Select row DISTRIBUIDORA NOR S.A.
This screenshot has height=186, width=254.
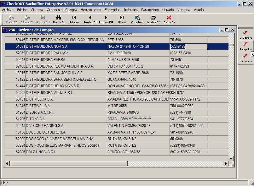[x=117, y=46]
